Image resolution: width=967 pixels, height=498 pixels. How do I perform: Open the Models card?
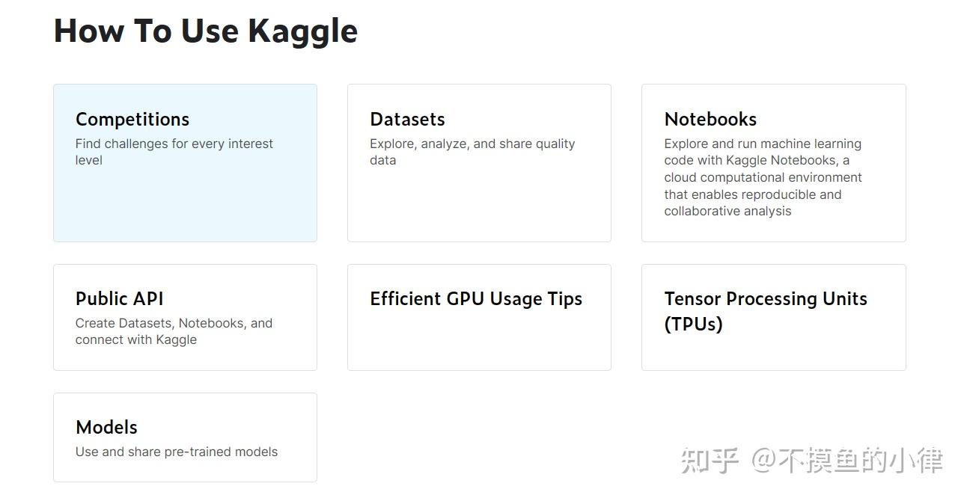pos(184,437)
